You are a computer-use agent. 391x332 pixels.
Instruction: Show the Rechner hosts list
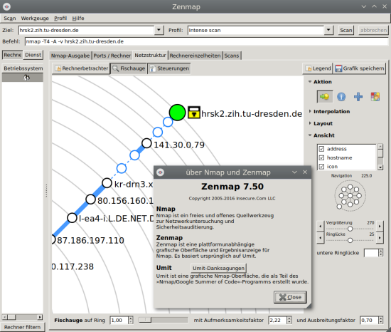(13, 55)
